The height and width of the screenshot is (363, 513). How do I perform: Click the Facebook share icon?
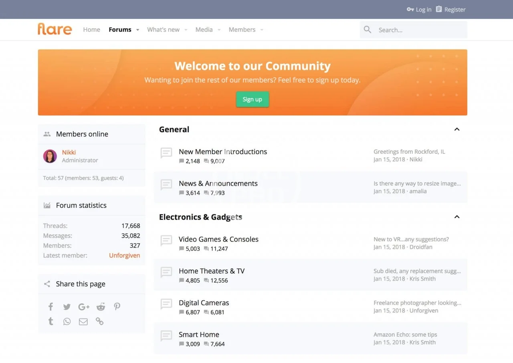pyautogui.click(x=50, y=307)
